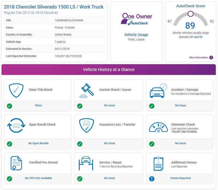Click the Insurance Loss shield car icon
Viewport: 218px width, 190px height.
click(x=86, y=126)
